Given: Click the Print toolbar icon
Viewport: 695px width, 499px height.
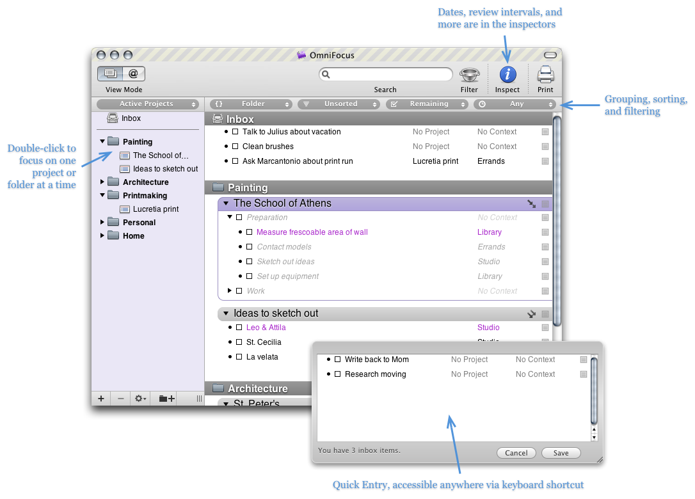Looking at the screenshot, I should (x=545, y=75).
